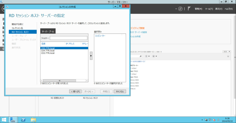Screen dimensions: 236x123
Task: Go to 開始する前に wizard step
Action: 18,24
